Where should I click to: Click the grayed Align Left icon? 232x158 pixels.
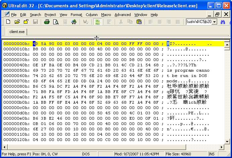150,22
